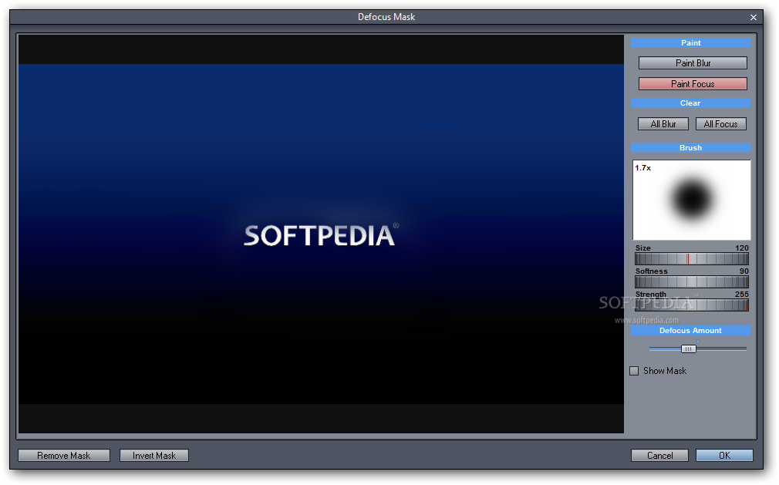
Task: Clear the mask with All Focus
Action: [x=721, y=124]
